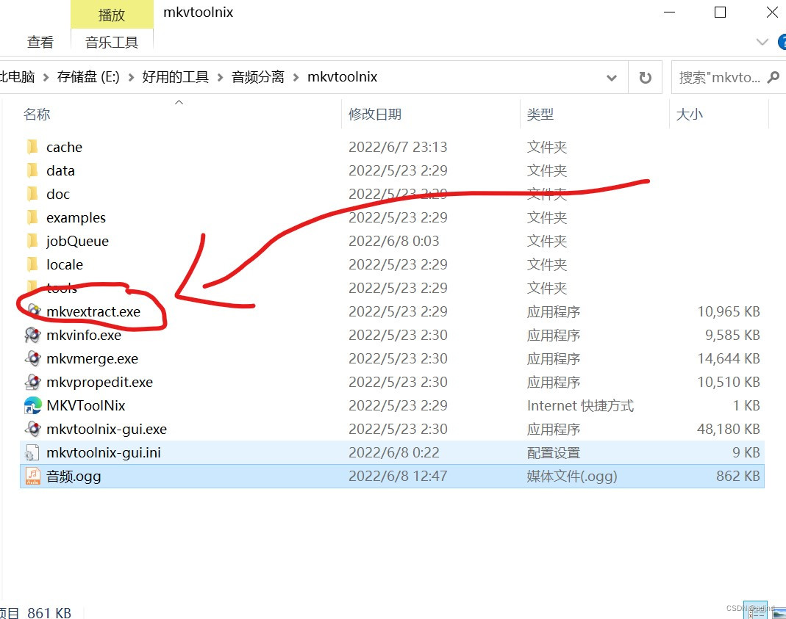Click the 2022/6/8 12:47 date cell
786x619 pixels.
coord(398,476)
